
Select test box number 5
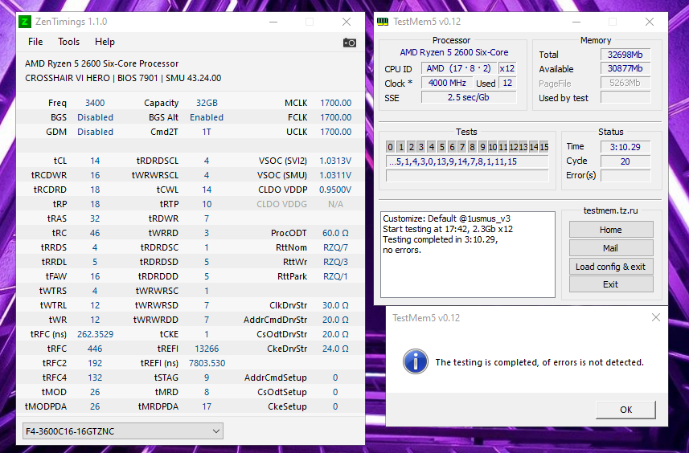[441, 147]
